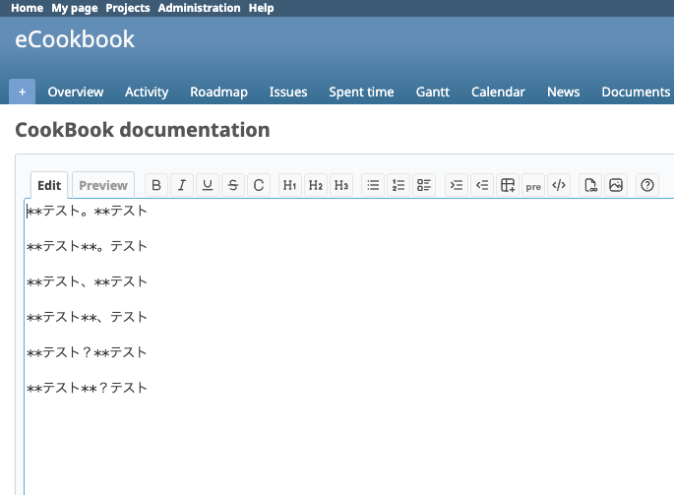Toggle bold formatting in the editor toolbar
Viewport: 674px width, 495px height.
click(156, 185)
